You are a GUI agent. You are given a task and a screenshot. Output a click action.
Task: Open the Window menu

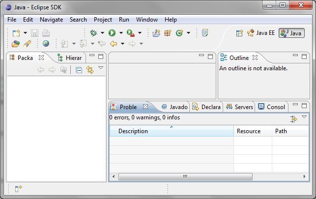pyautogui.click(x=147, y=20)
